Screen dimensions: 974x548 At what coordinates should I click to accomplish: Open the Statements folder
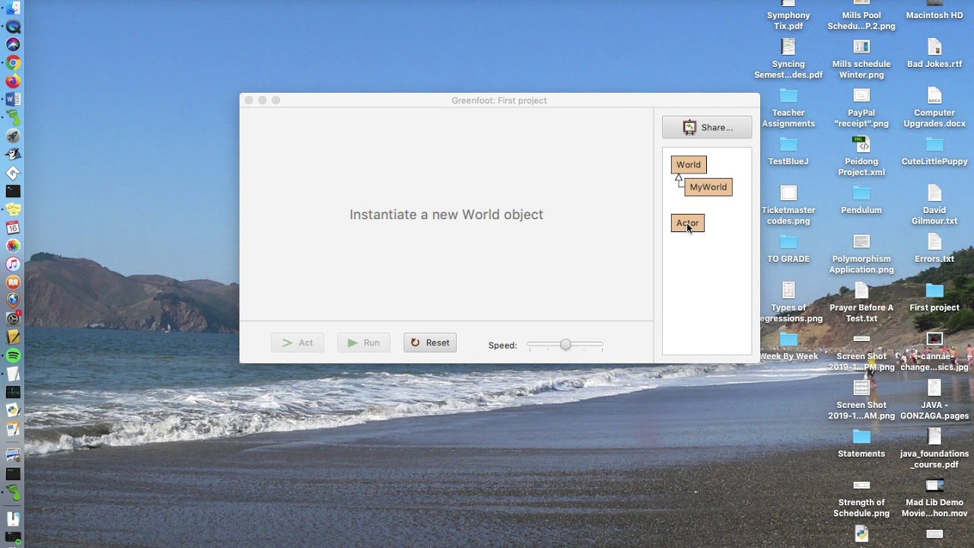pyautogui.click(x=861, y=443)
